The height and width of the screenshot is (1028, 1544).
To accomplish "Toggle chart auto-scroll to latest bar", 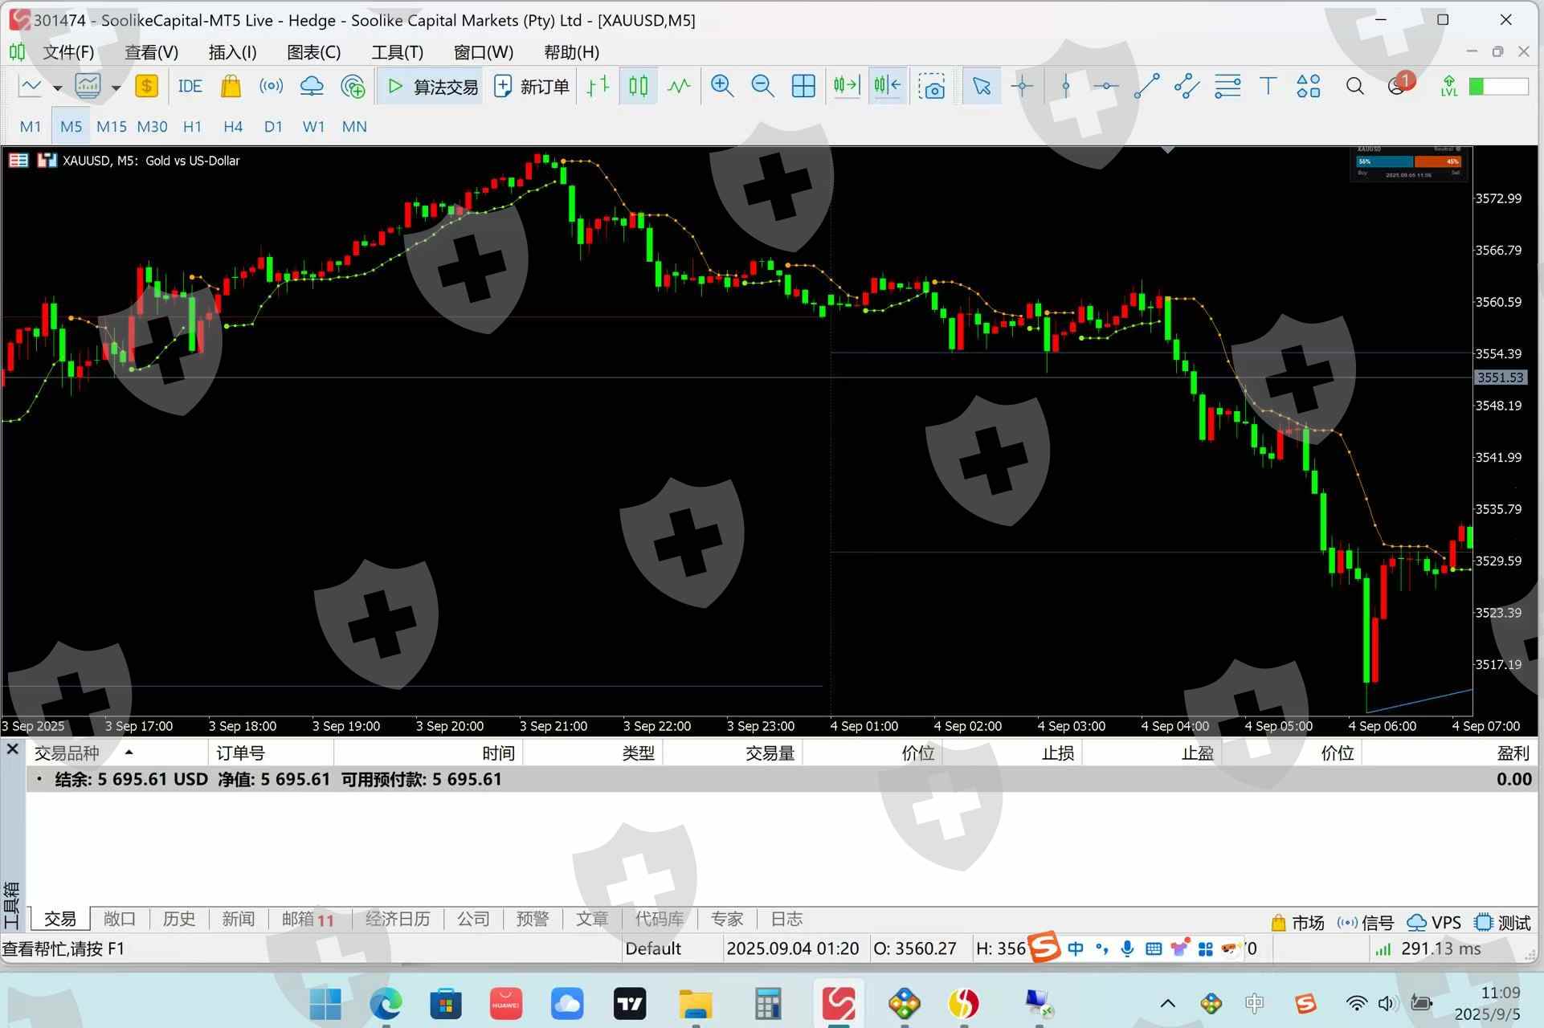I will pos(846,86).
